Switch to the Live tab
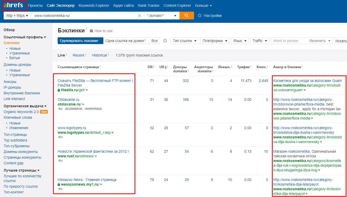 pyautogui.click(x=61, y=55)
